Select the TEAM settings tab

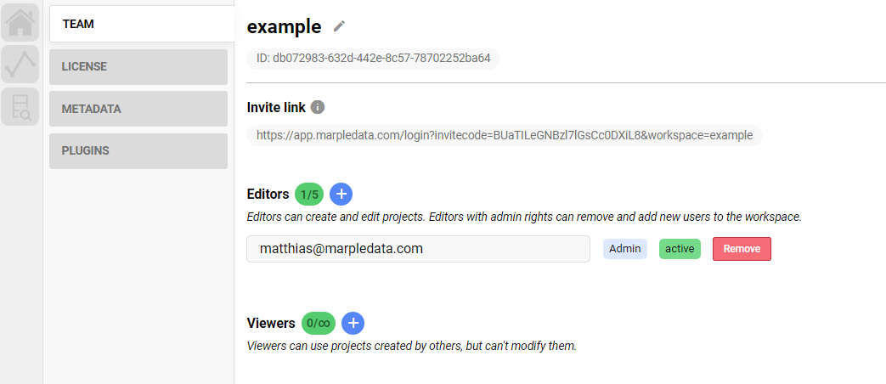[142, 24]
